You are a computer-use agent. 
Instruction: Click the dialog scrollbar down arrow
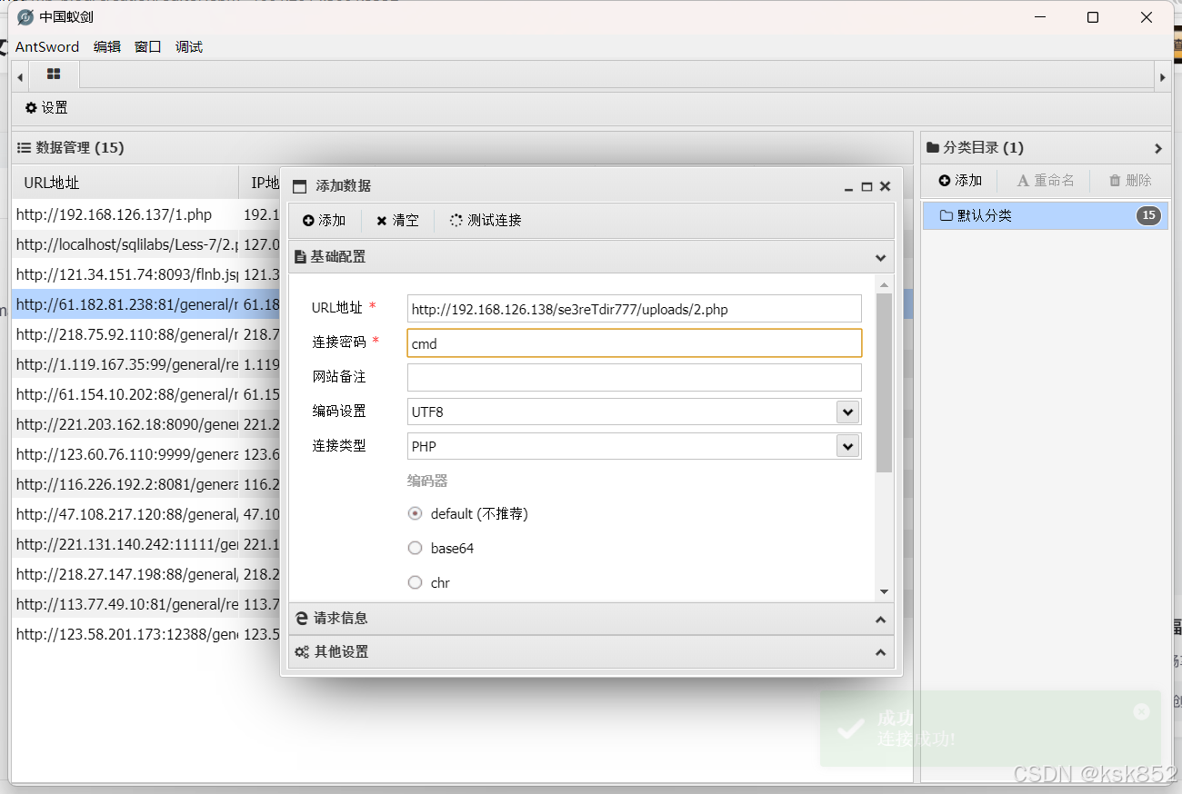tap(884, 591)
